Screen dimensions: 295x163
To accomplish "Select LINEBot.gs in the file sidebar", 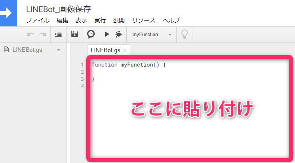I will (x=27, y=50).
